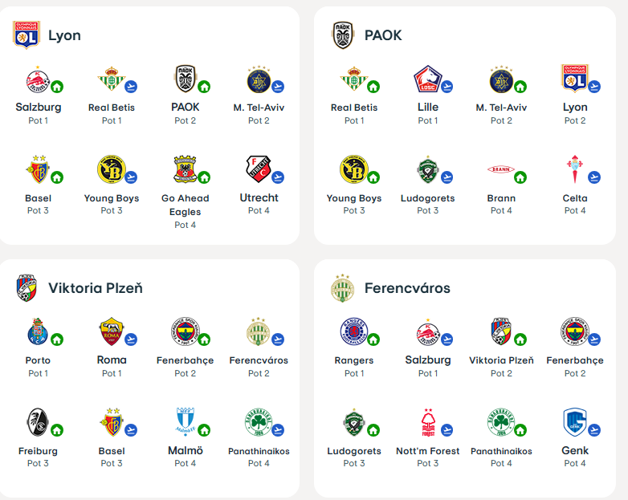Click the Brann club logo
Viewport: 628px width, 500px height.
500,169
